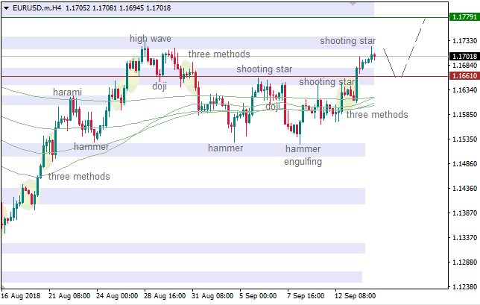Click the chart shift triangle marker at the time axis start
Image resolution: width=480 pixels, height=305 pixels.
[x=4, y=287]
